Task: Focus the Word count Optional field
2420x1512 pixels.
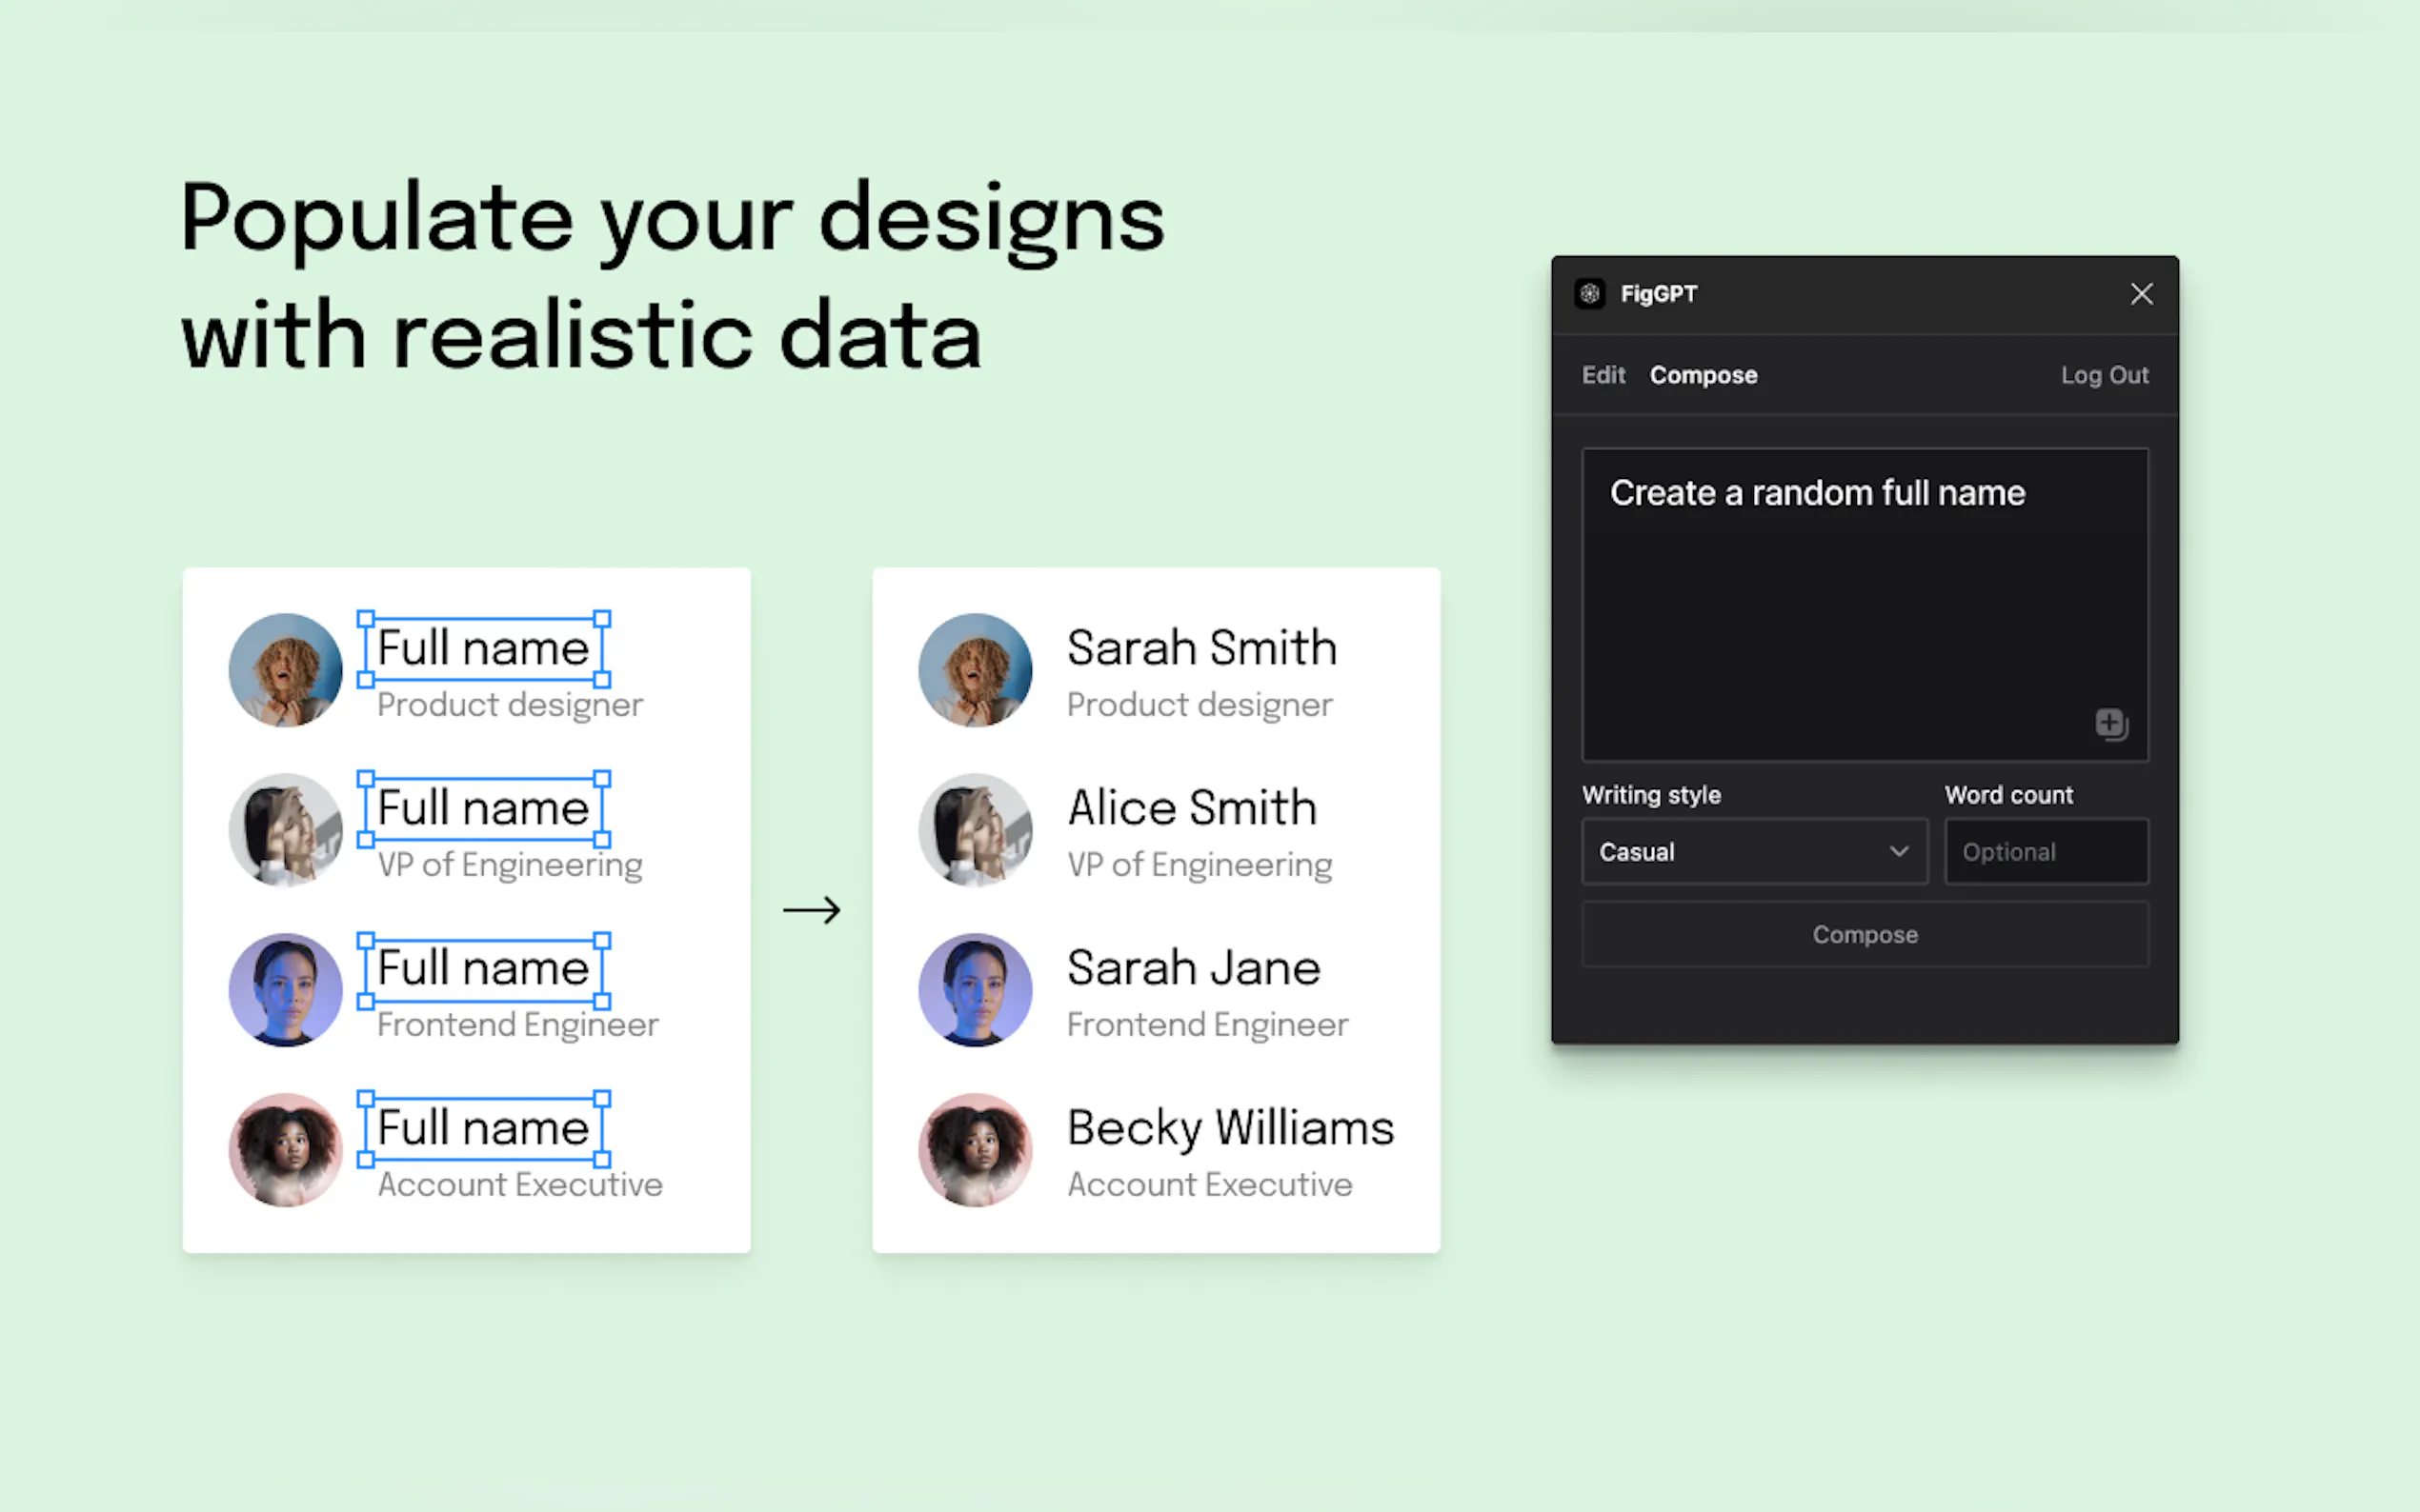Action: click(2045, 851)
